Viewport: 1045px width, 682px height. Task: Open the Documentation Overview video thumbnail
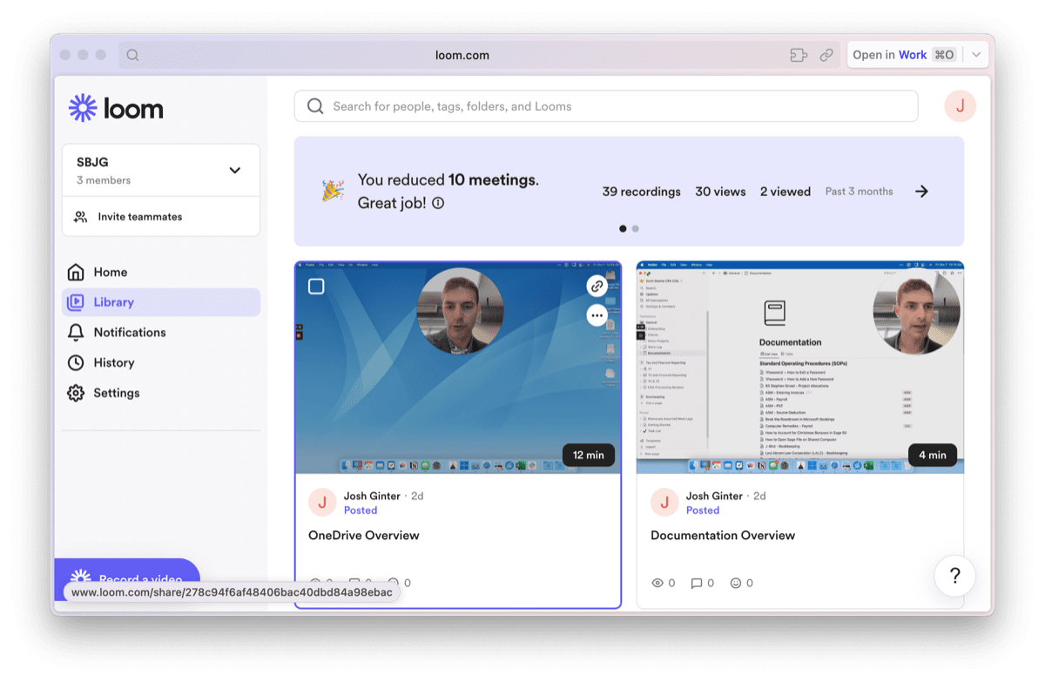point(800,368)
